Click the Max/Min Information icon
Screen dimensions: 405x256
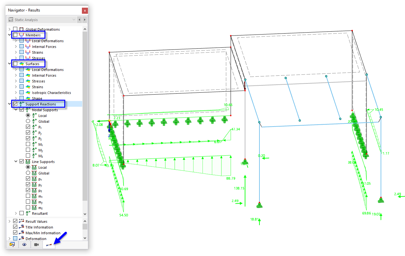pos(22,233)
